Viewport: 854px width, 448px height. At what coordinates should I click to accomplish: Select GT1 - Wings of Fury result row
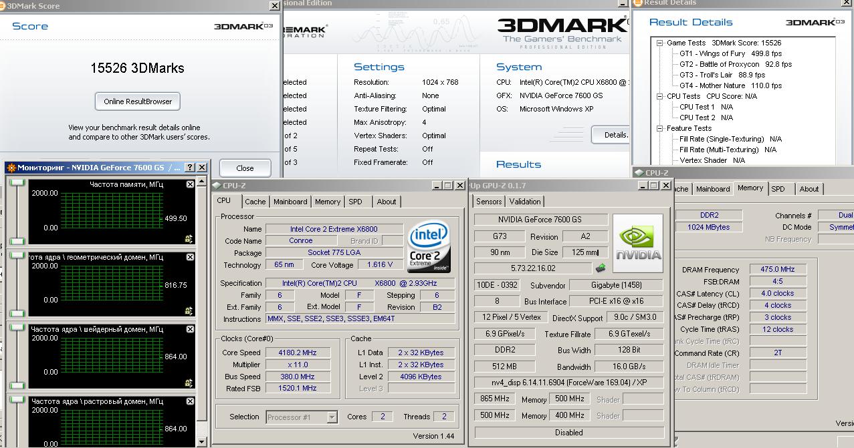click(x=730, y=53)
